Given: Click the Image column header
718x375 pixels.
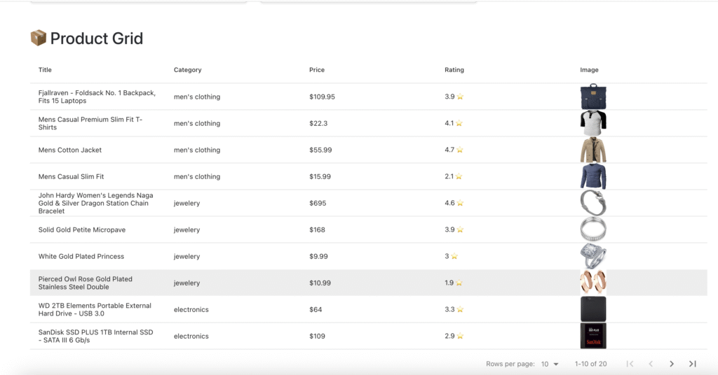Looking at the screenshot, I should 589,70.
